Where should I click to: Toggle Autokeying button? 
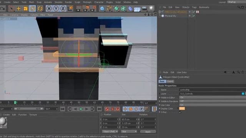(x=112, y=109)
